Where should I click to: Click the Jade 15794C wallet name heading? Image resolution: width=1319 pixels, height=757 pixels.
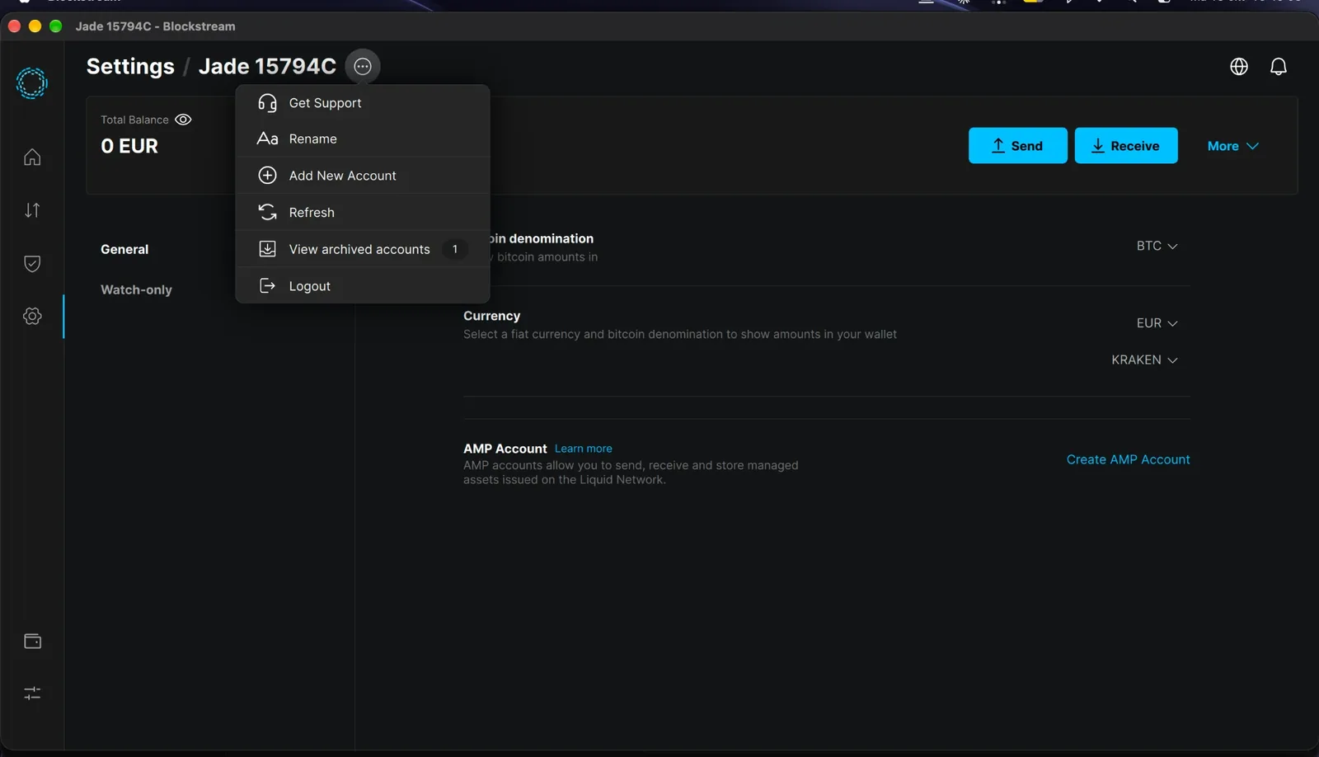coord(267,66)
